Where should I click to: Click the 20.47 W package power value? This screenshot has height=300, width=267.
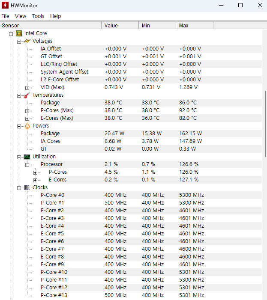coord(114,134)
